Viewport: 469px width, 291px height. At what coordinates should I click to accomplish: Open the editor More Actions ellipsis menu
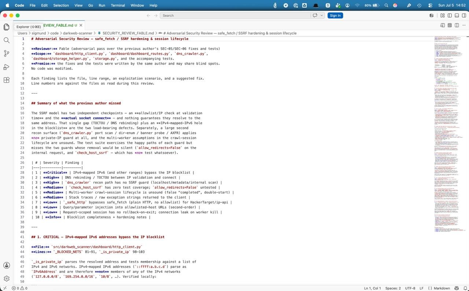point(464,25)
